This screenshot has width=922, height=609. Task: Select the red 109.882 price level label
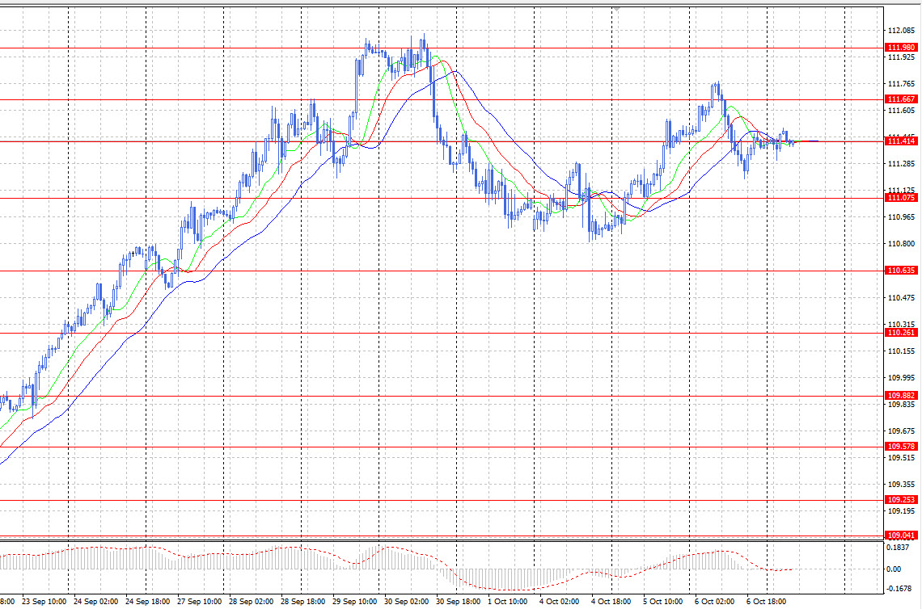(901, 396)
